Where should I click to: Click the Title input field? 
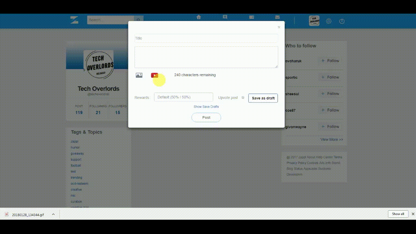206,38
